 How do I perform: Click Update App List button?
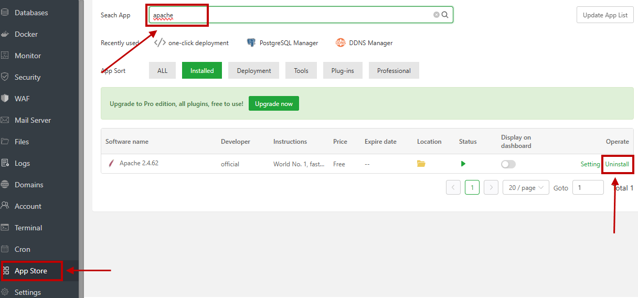tap(605, 15)
